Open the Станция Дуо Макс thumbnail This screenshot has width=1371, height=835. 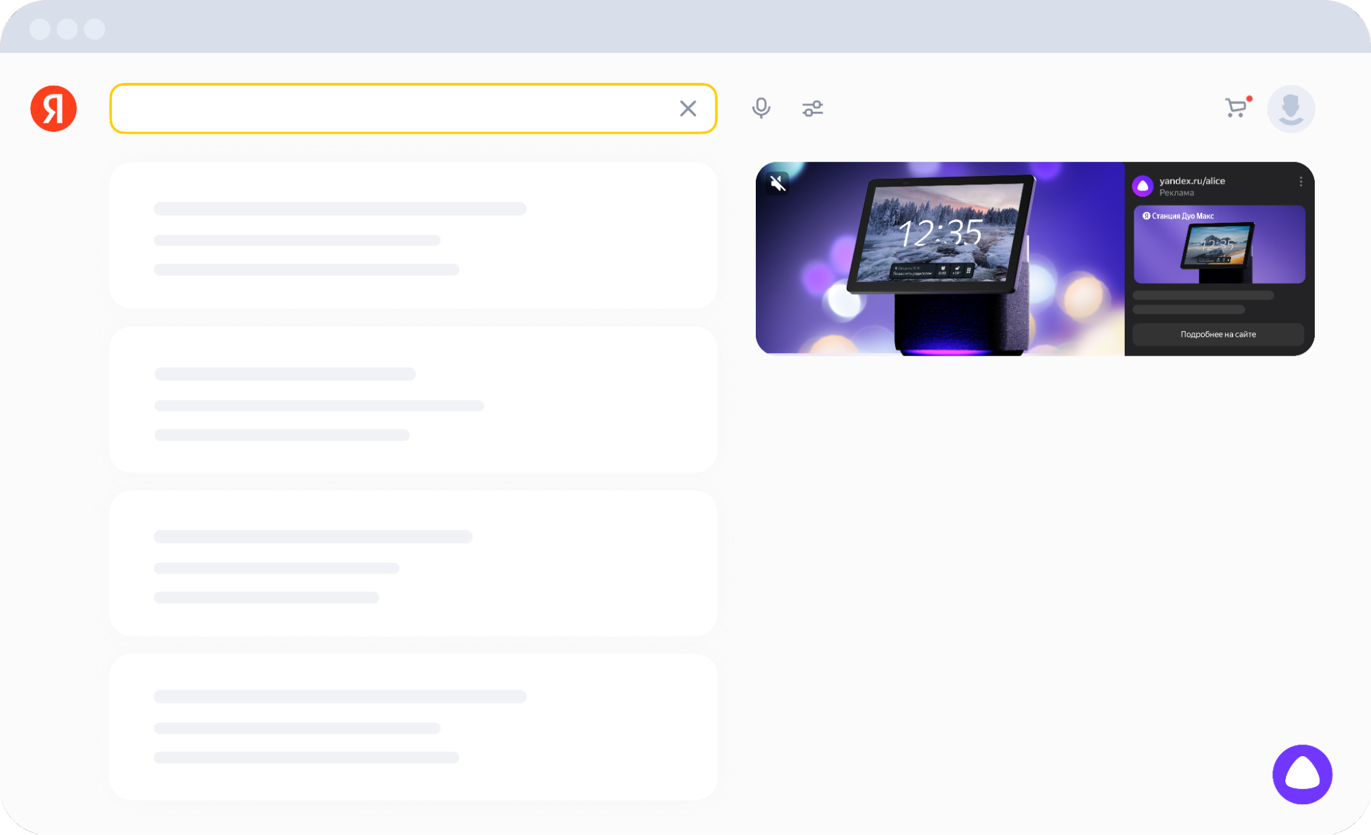click(x=1219, y=245)
